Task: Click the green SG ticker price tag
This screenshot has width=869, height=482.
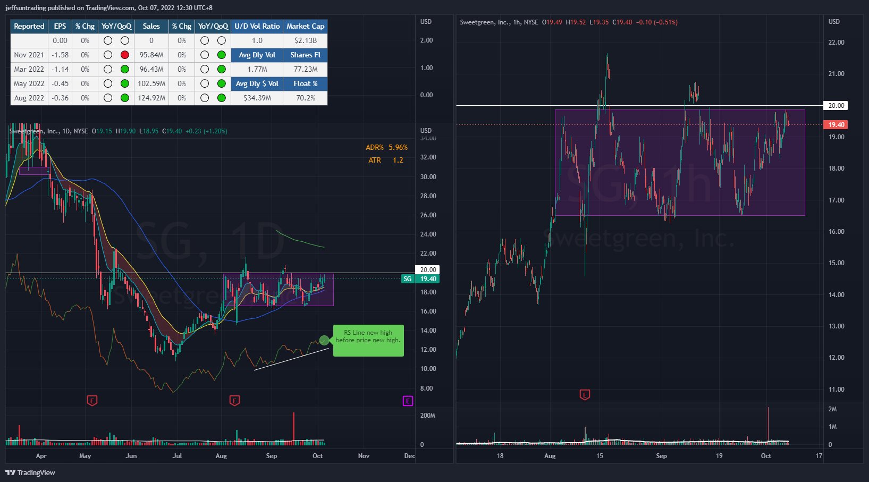Action: [x=408, y=279]
